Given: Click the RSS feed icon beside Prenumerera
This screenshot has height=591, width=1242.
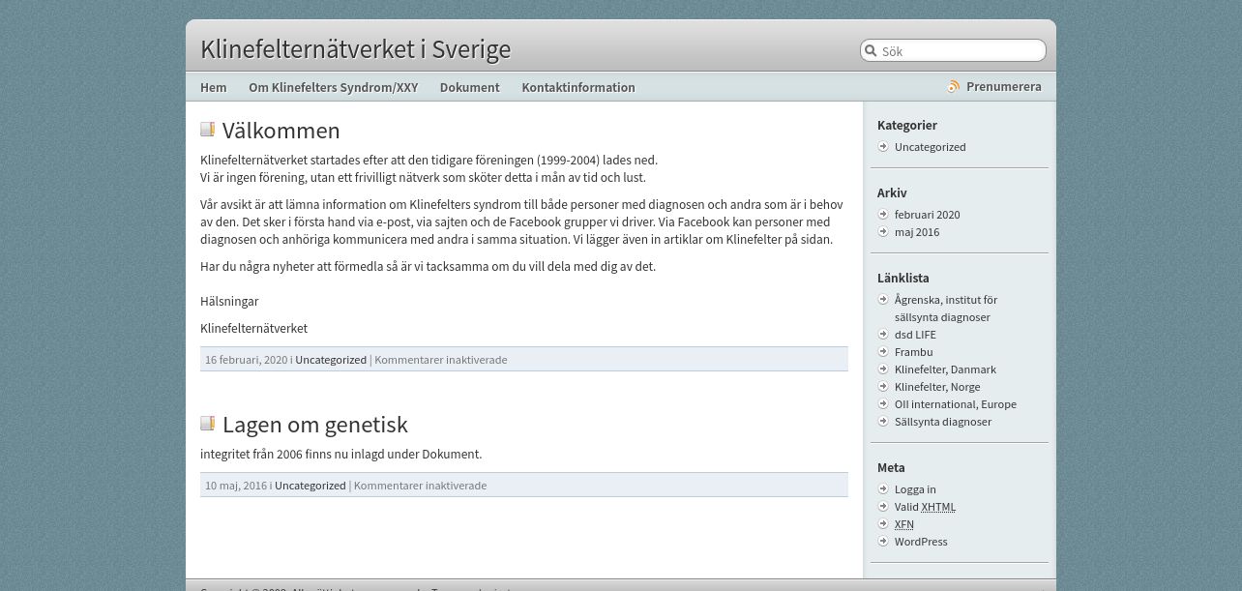Looking at the screenshot, I should (954, 87).
